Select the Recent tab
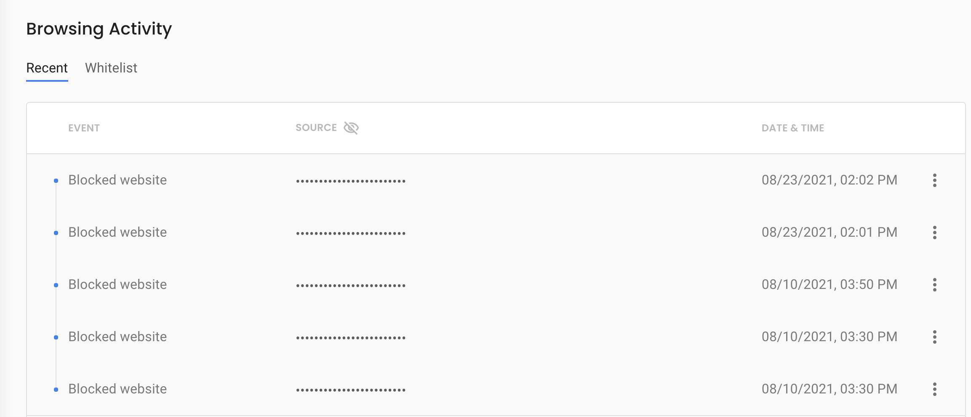971x417 pixels. point(47,68)
